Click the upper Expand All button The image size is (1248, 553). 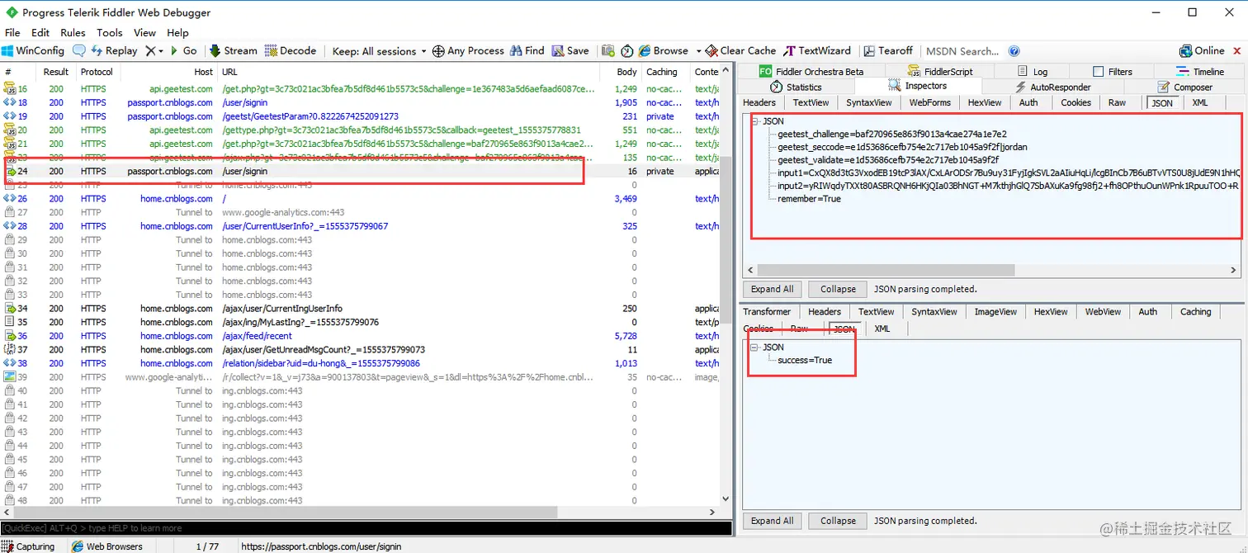772,289
